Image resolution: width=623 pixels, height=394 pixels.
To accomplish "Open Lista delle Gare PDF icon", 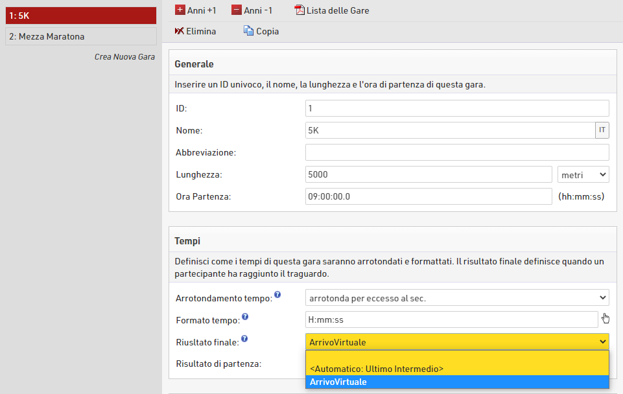I will [x=300, y=10].
